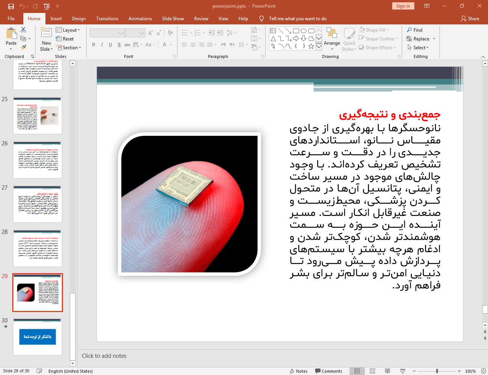The width and height of the screenshot is (488, 375).
Task: Select the text box shape icon
Action: pyautogui.click(x=273, y=31)
